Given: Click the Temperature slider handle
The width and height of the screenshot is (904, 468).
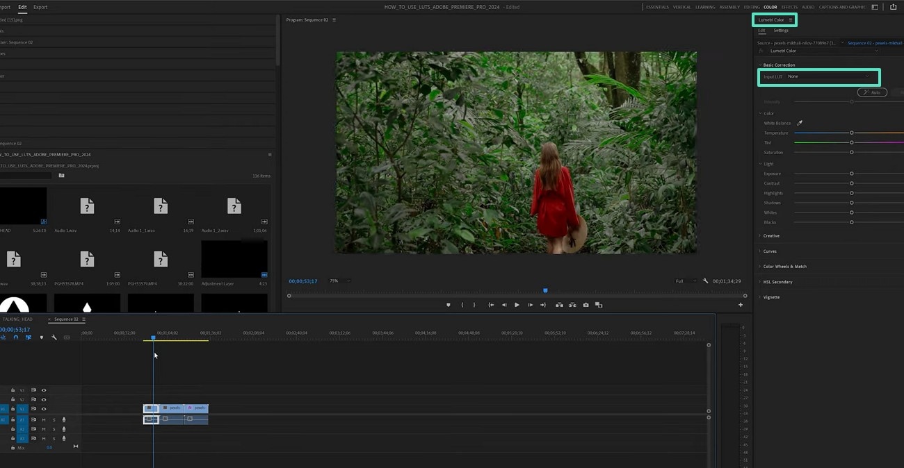Looking at the screenshot, I should [x=851, y=133].
